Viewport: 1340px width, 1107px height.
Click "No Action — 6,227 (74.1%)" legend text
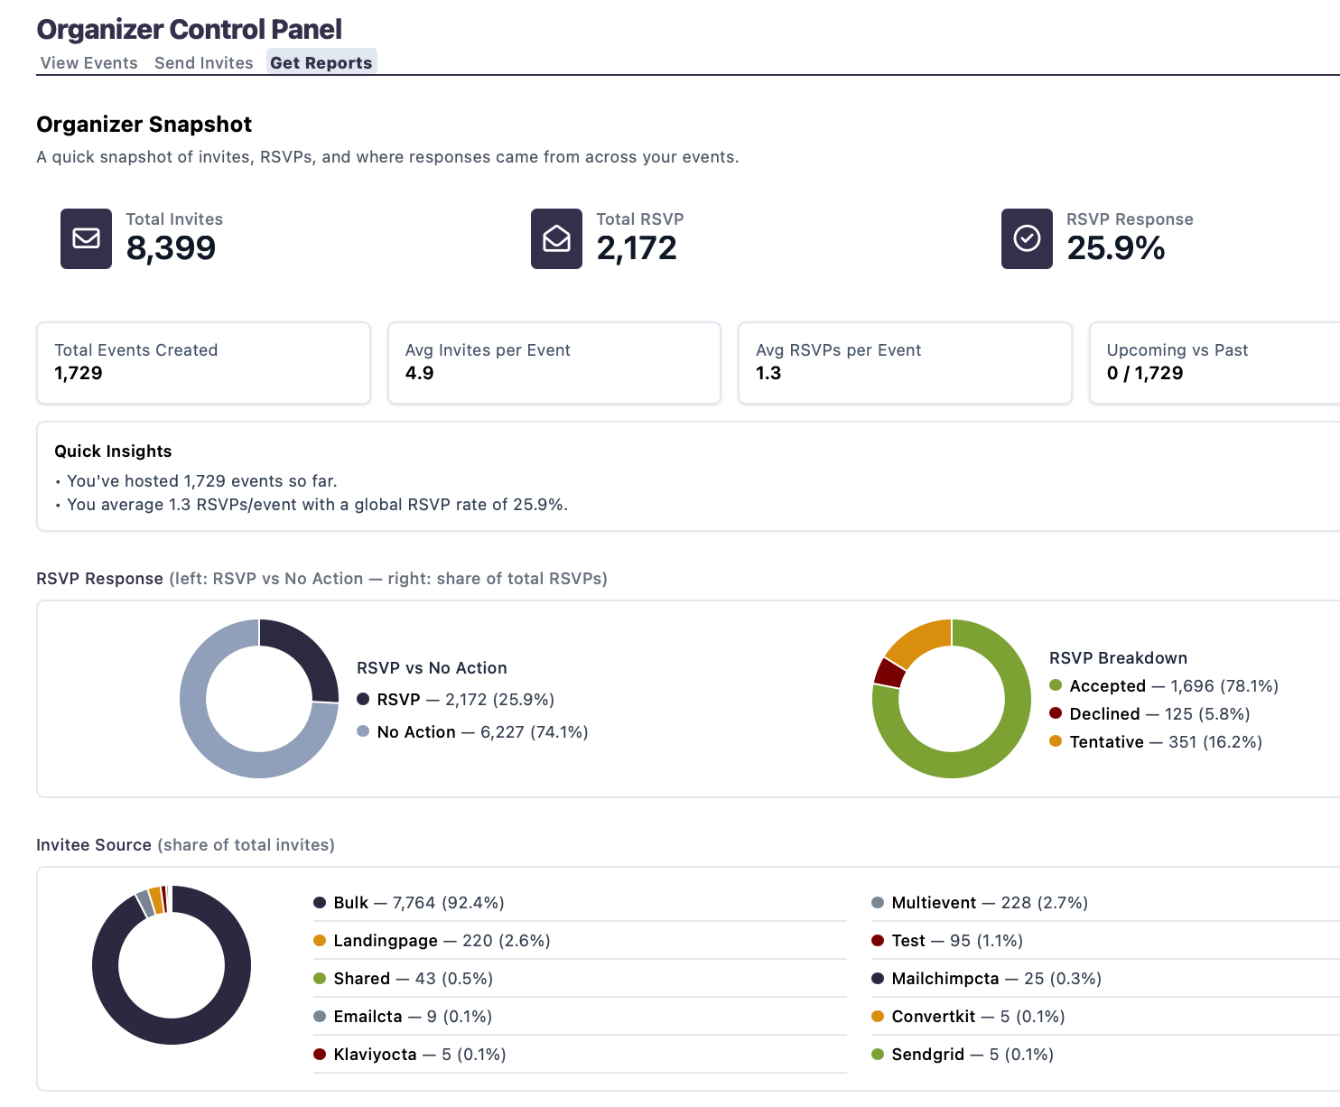483,731
